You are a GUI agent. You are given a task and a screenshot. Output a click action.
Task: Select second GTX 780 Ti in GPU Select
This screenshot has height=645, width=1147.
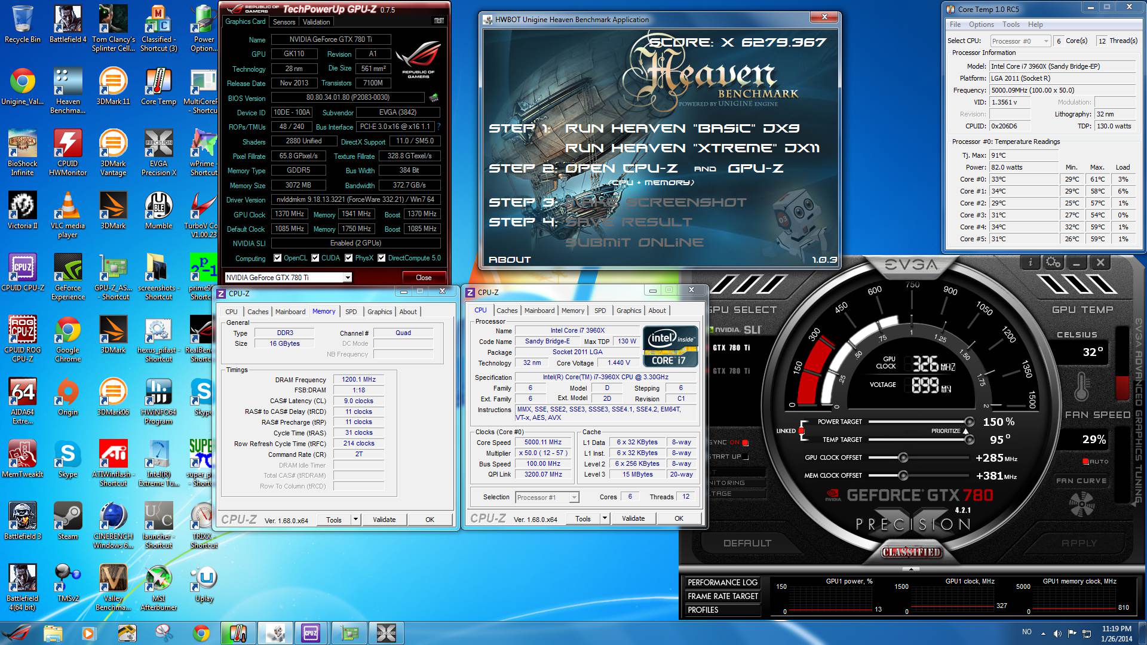(x=731, y=371)
